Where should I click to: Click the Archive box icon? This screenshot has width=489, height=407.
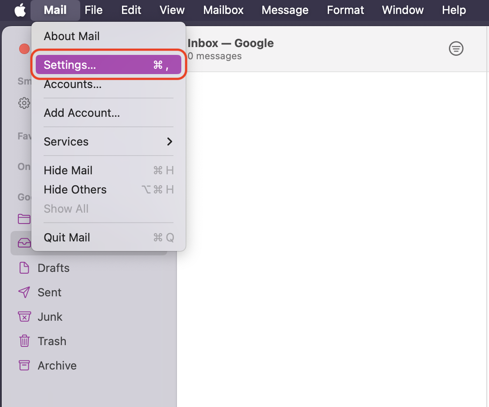coord(24,365)
